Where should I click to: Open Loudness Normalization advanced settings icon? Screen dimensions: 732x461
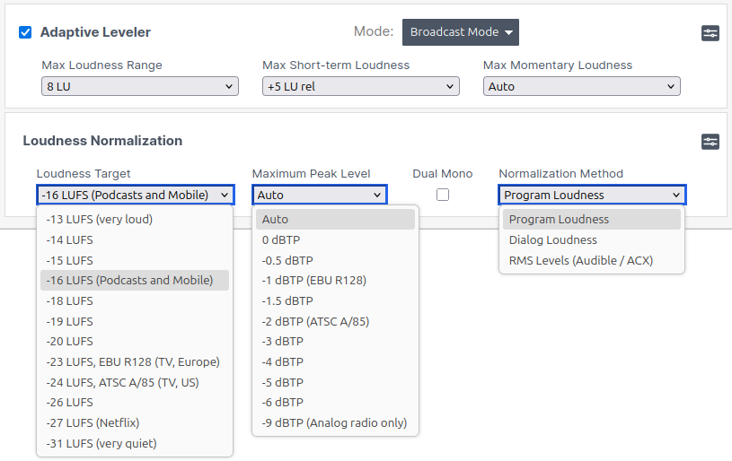(x=710, y=142)
